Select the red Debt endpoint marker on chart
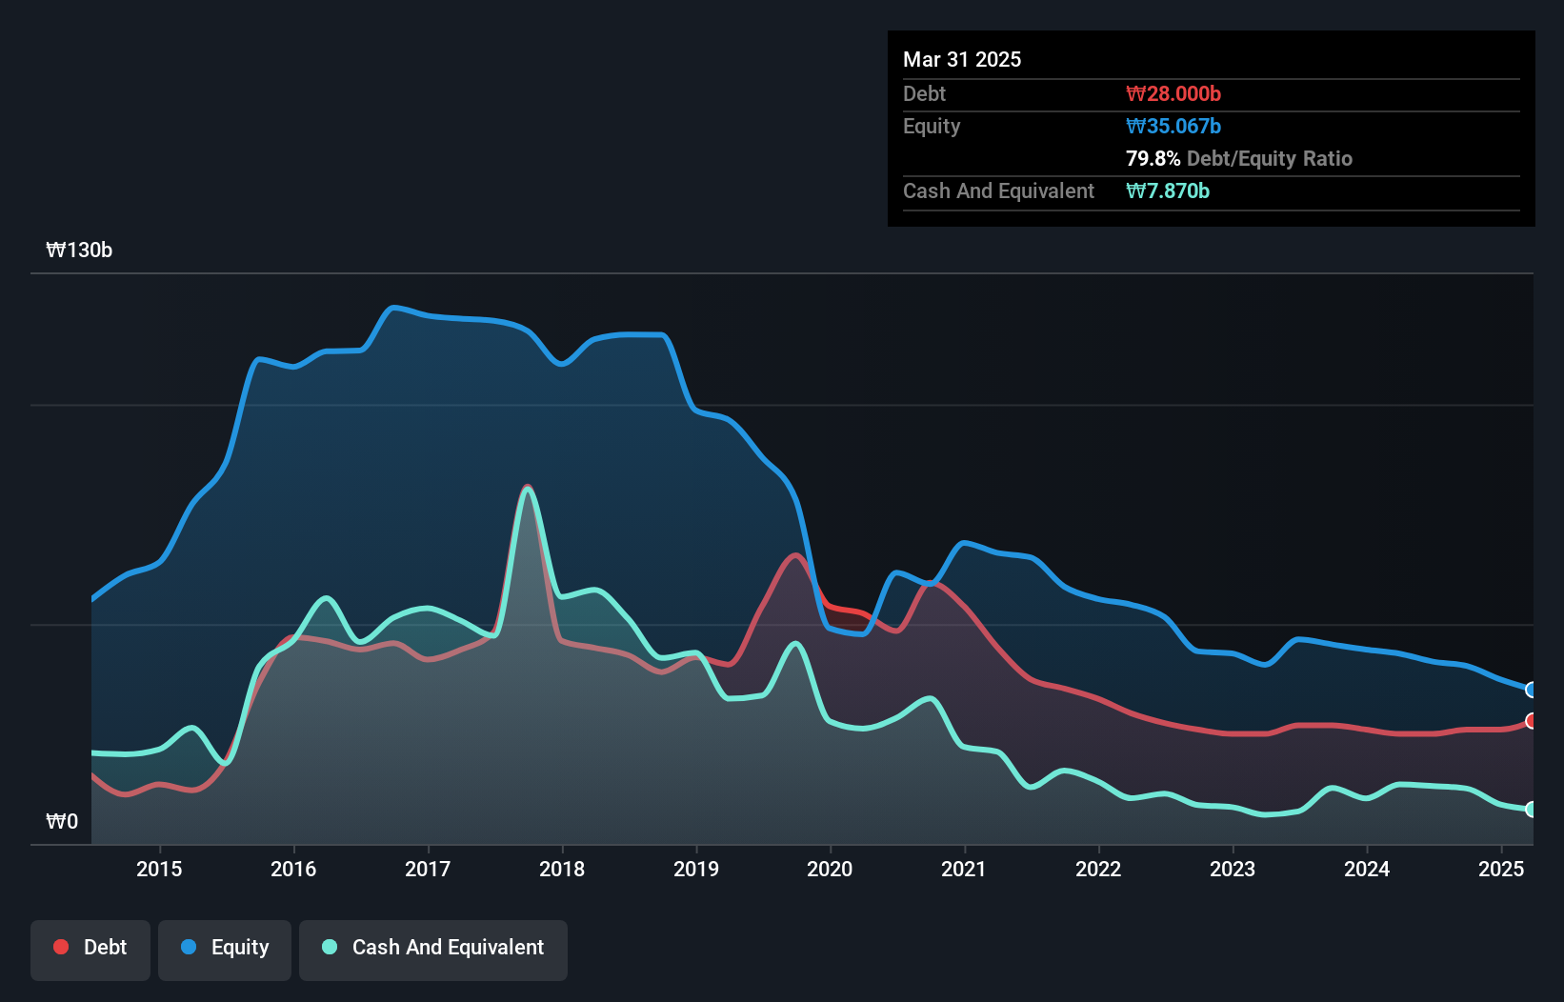 (1532, 721)
